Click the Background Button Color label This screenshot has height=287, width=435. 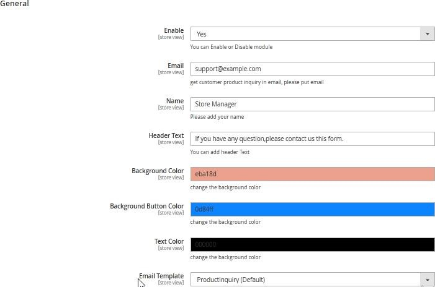[x=147, y=206]
